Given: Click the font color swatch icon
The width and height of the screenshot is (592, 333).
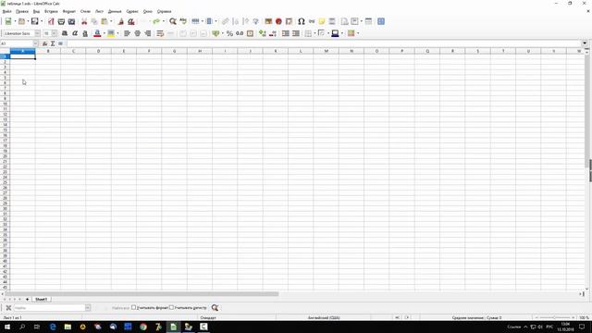Looking at the screenshot, I should (97, 33).
